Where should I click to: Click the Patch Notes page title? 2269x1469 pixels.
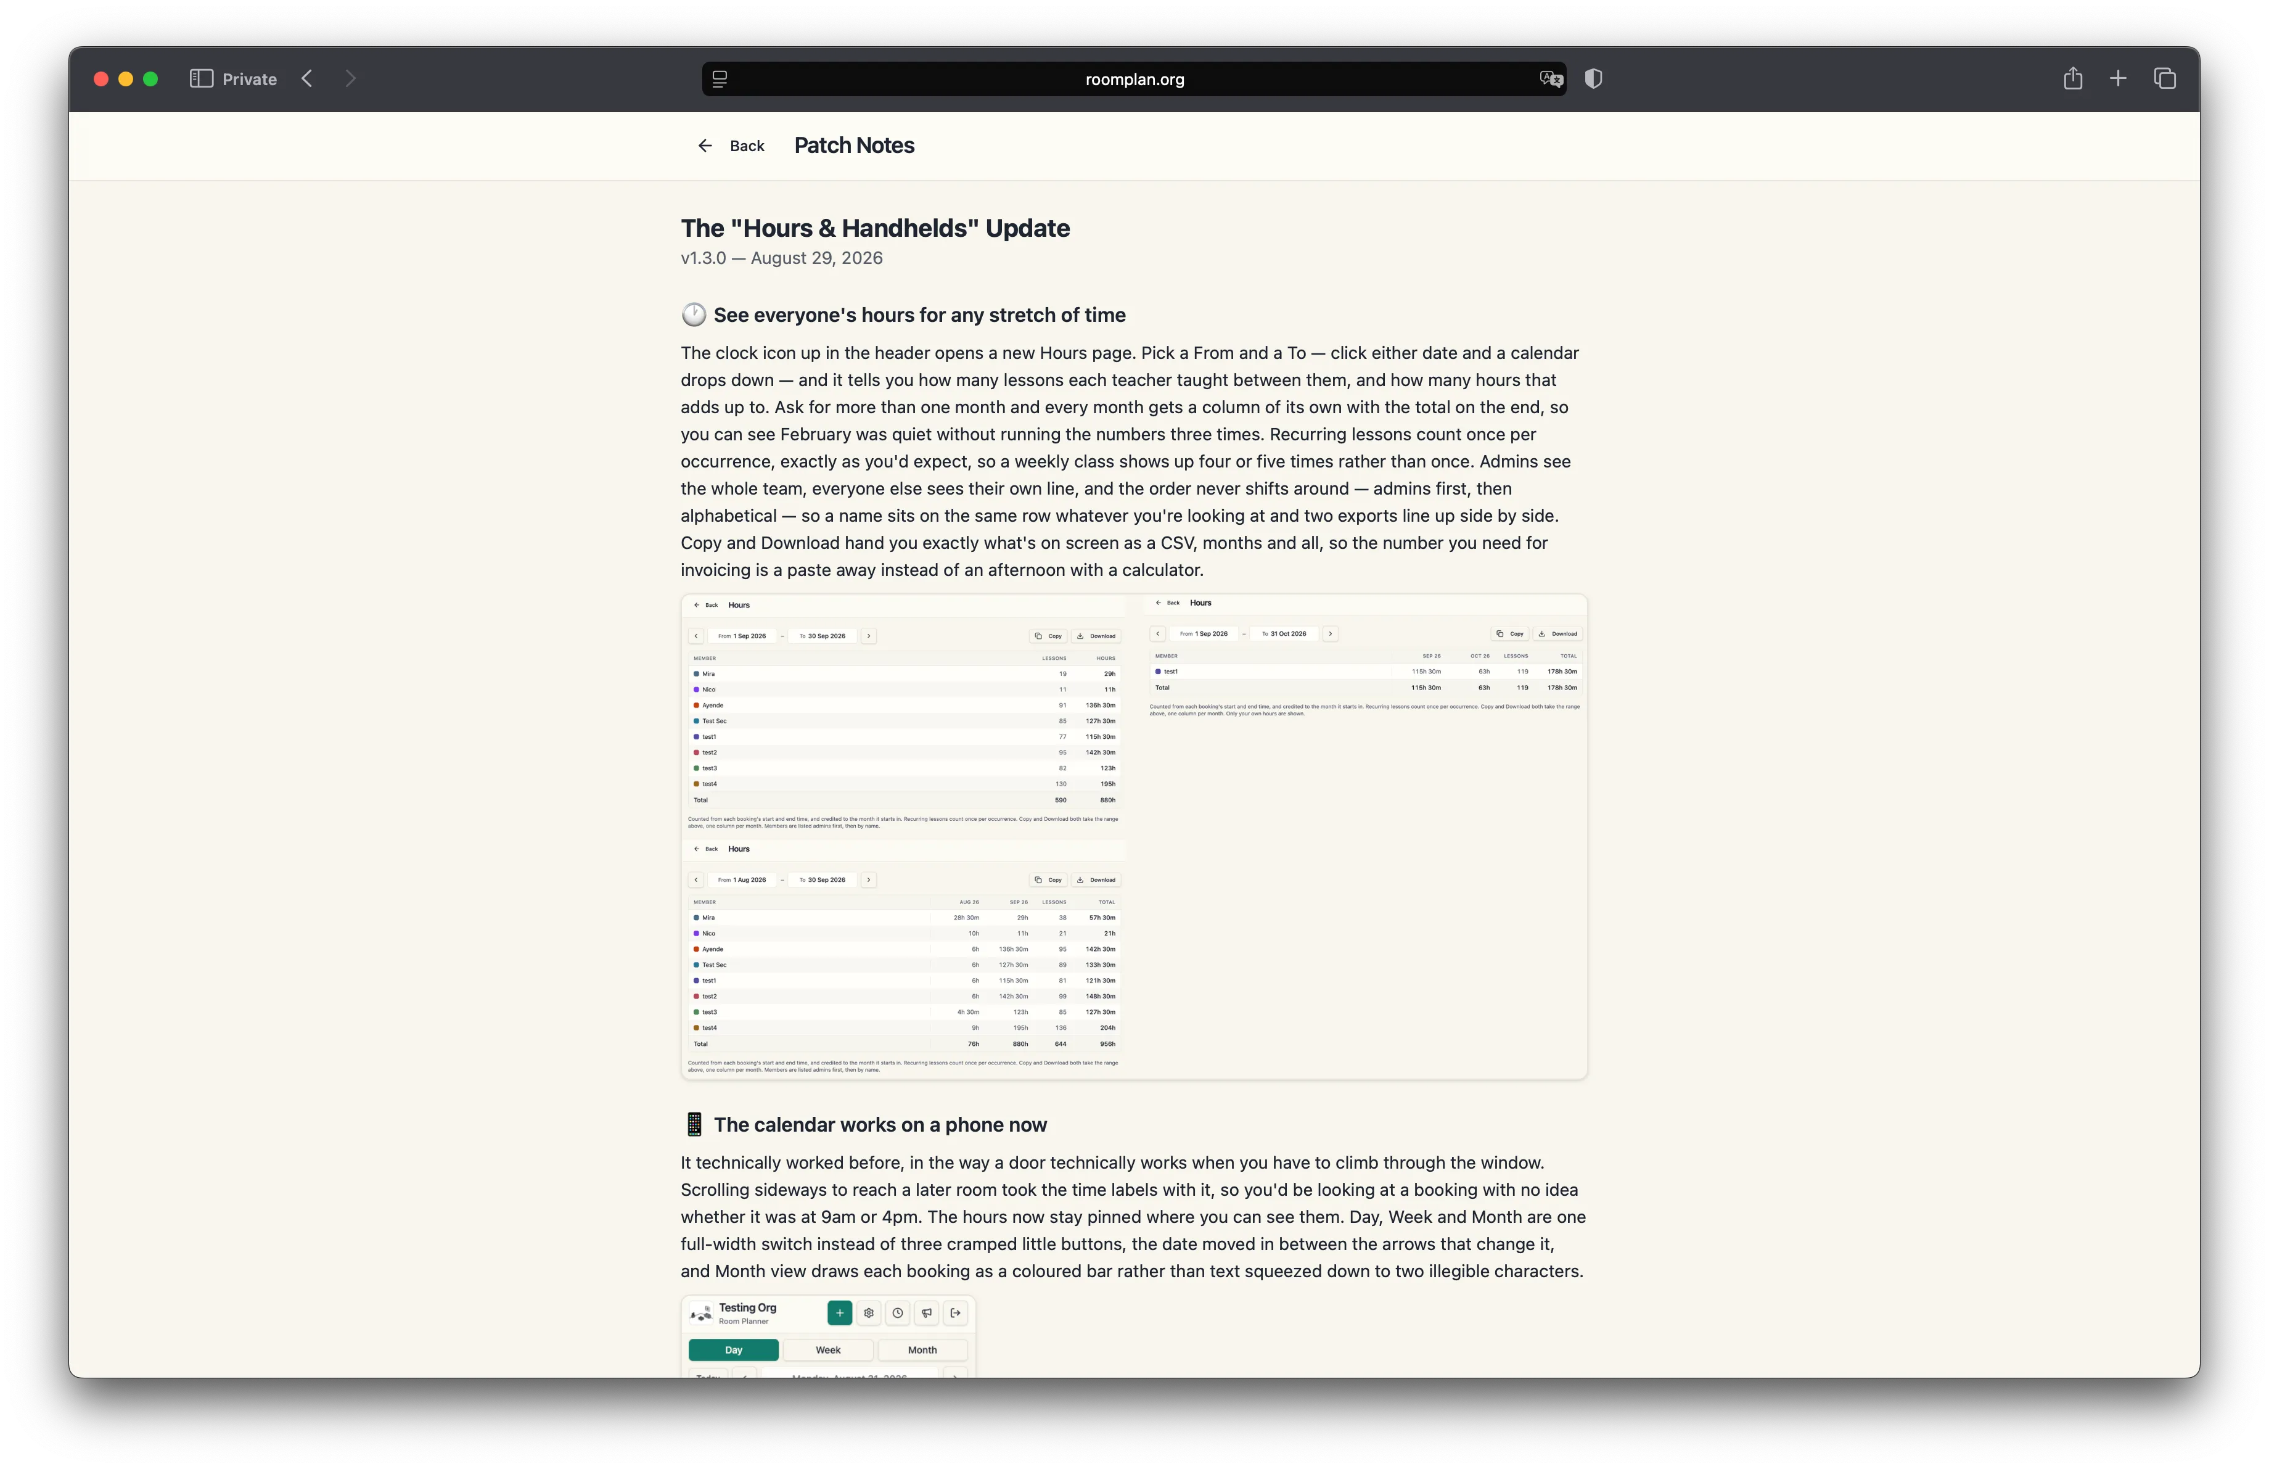(x=854, y=146)
